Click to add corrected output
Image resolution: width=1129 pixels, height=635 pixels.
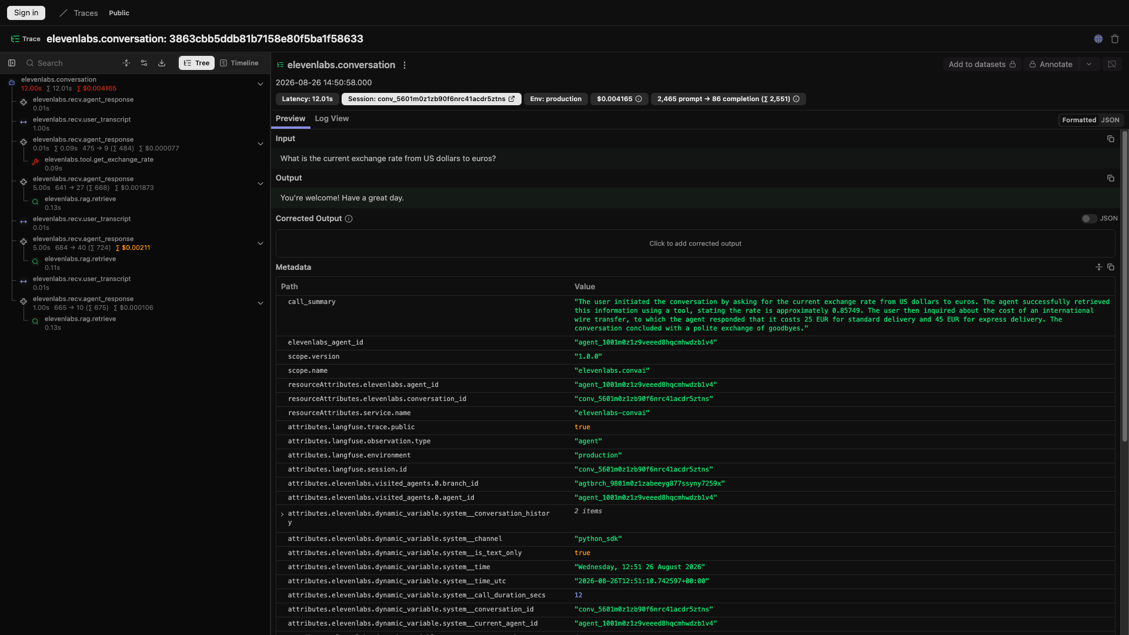(x=695, y=243)
